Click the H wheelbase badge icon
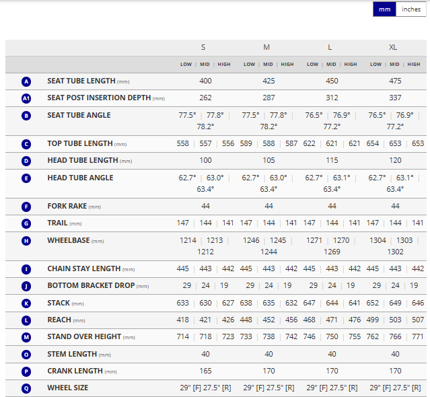The image size is (430, 397). click(x=26, y=240)
